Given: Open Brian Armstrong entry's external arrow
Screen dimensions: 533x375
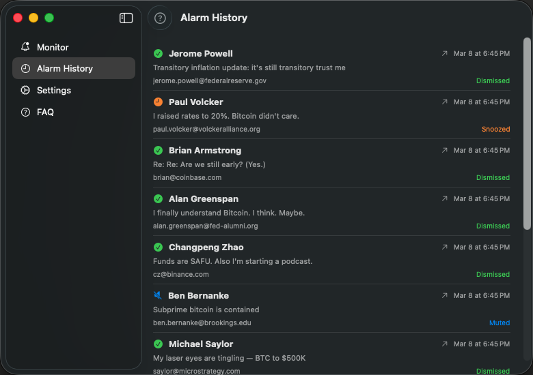Looking at the screenshot, I should click(x=445, y=150).
